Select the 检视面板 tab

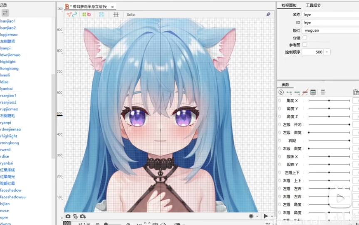[x=289, y=5]
